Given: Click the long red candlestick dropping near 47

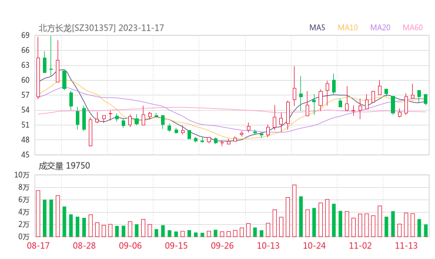Looking at the screenshot, I should click(91, 133).
